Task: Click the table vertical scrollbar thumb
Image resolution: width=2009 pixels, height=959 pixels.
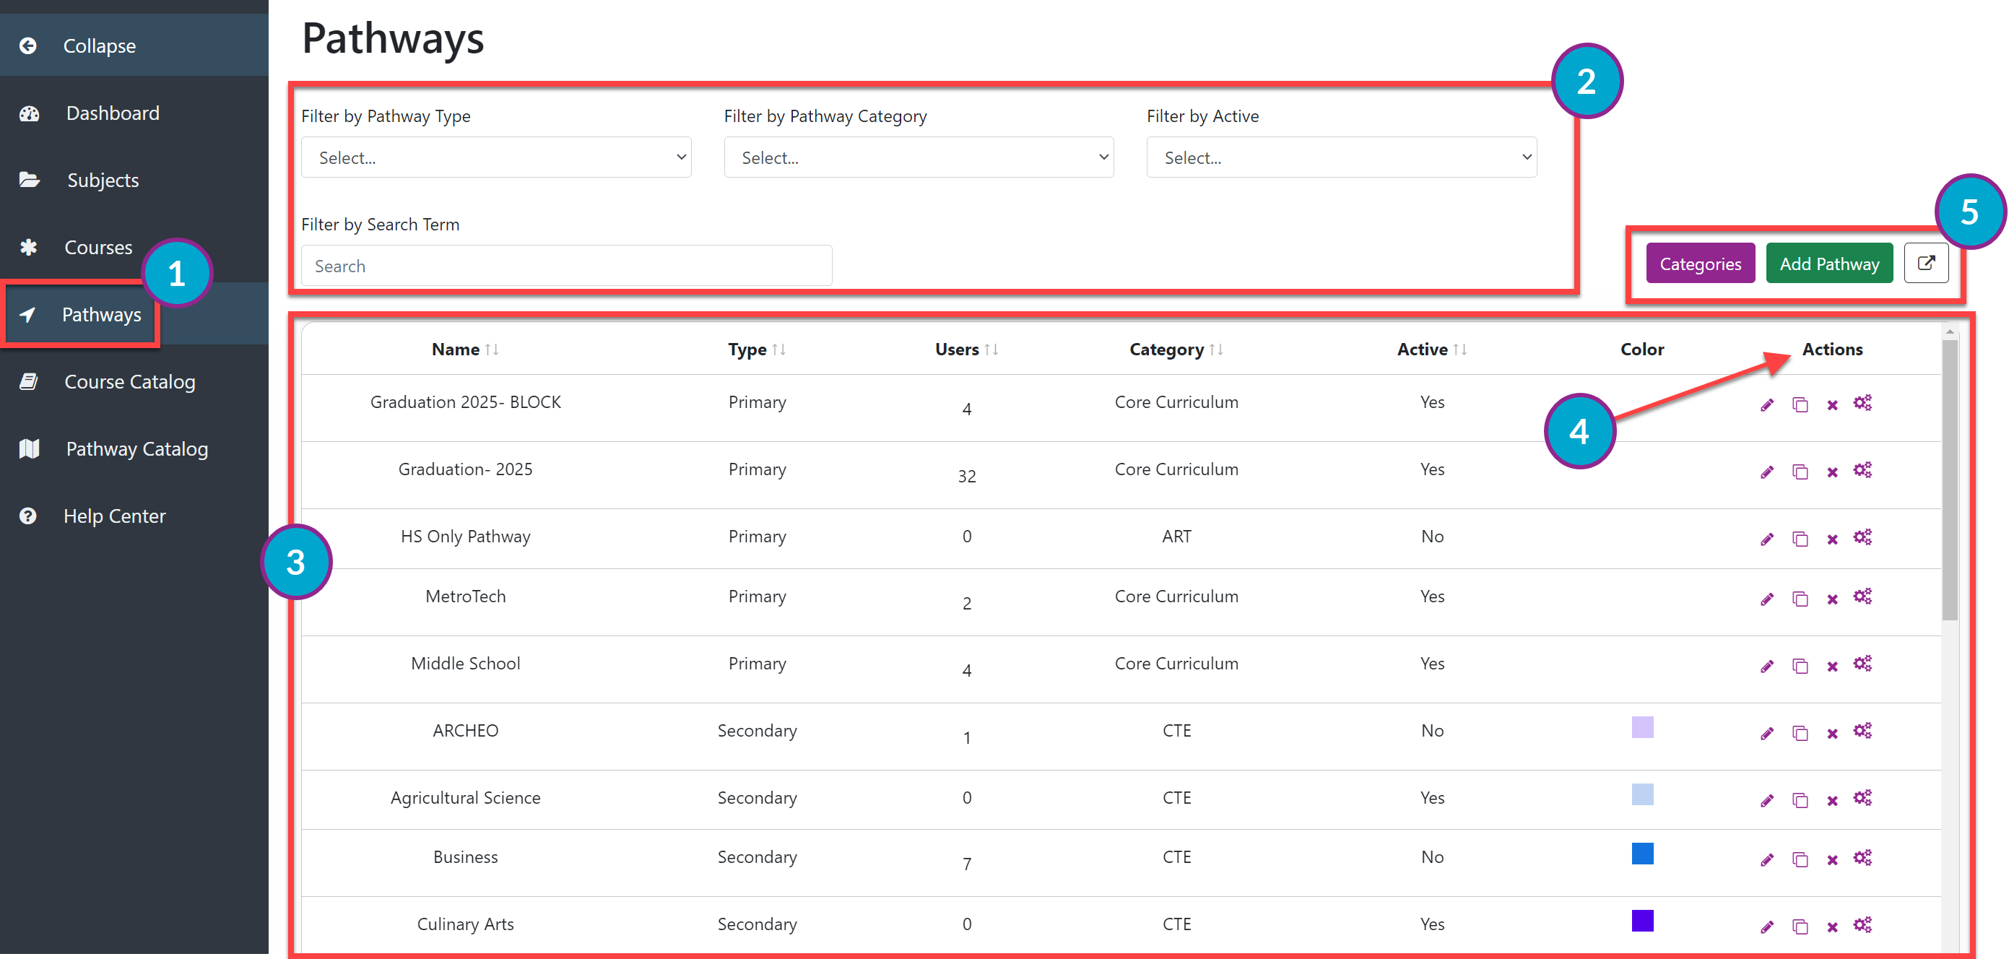Action: [x=1950, y=479]
